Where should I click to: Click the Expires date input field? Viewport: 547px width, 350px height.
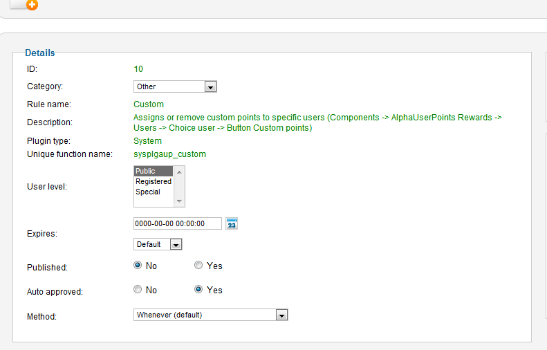point(178,223)
